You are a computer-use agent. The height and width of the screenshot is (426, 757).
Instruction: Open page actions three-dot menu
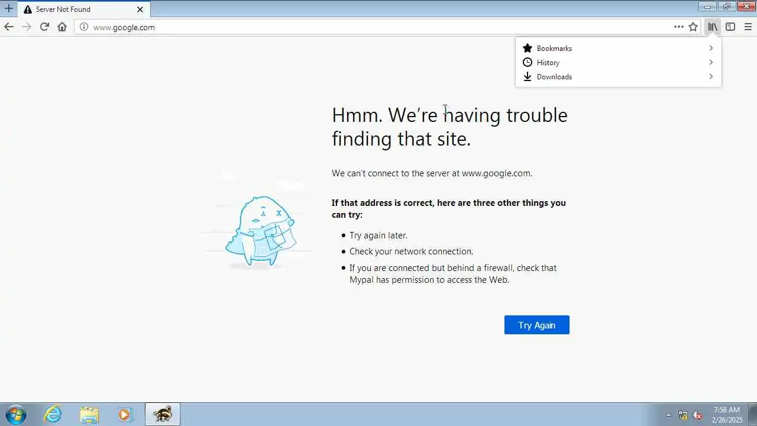(678, 27)
